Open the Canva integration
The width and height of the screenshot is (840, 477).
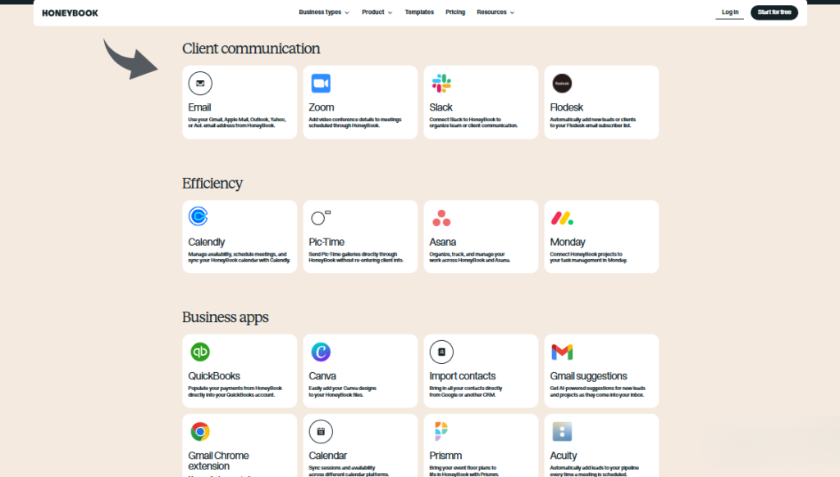click(x=321, y=352)
